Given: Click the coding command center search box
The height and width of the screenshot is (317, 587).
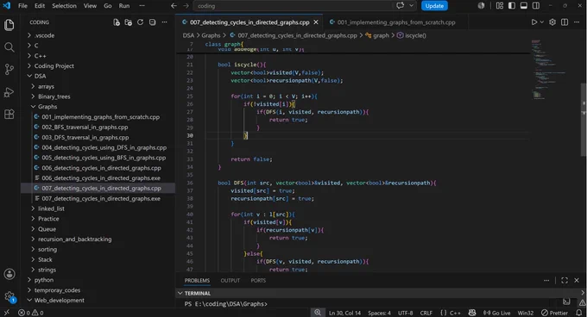Looking at the screenshot, I should [293, 6].
